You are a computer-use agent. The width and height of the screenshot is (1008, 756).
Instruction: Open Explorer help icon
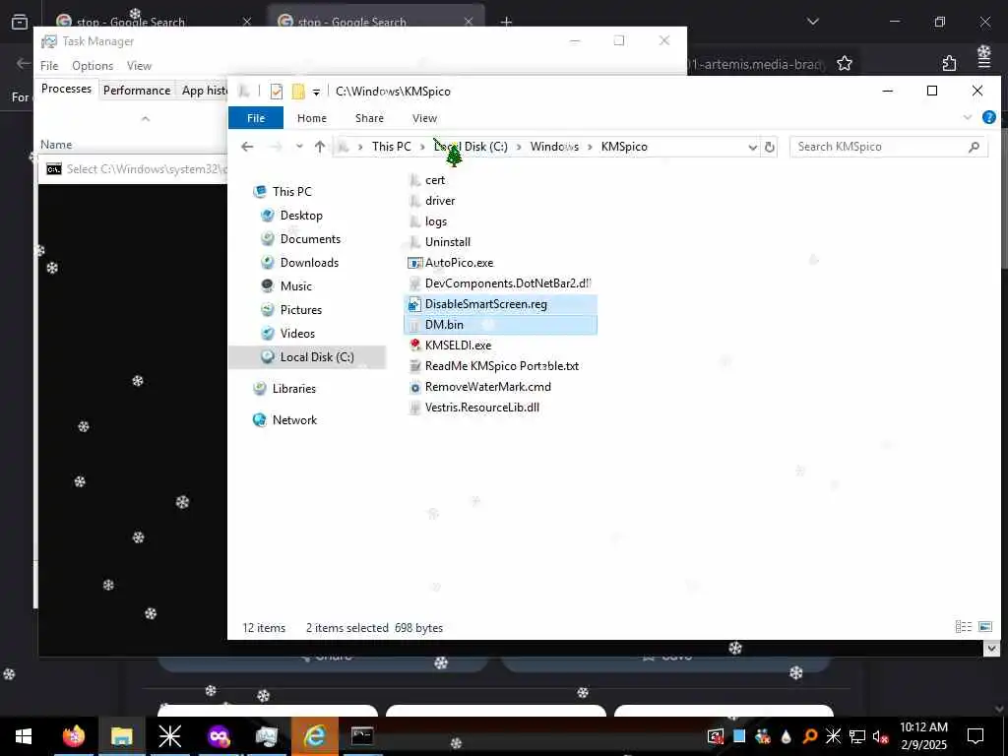pyautogui.click(x=988, y=118)
